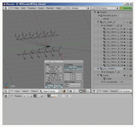
Task: Open the outliner Search menu
Action: coord(114,91)
